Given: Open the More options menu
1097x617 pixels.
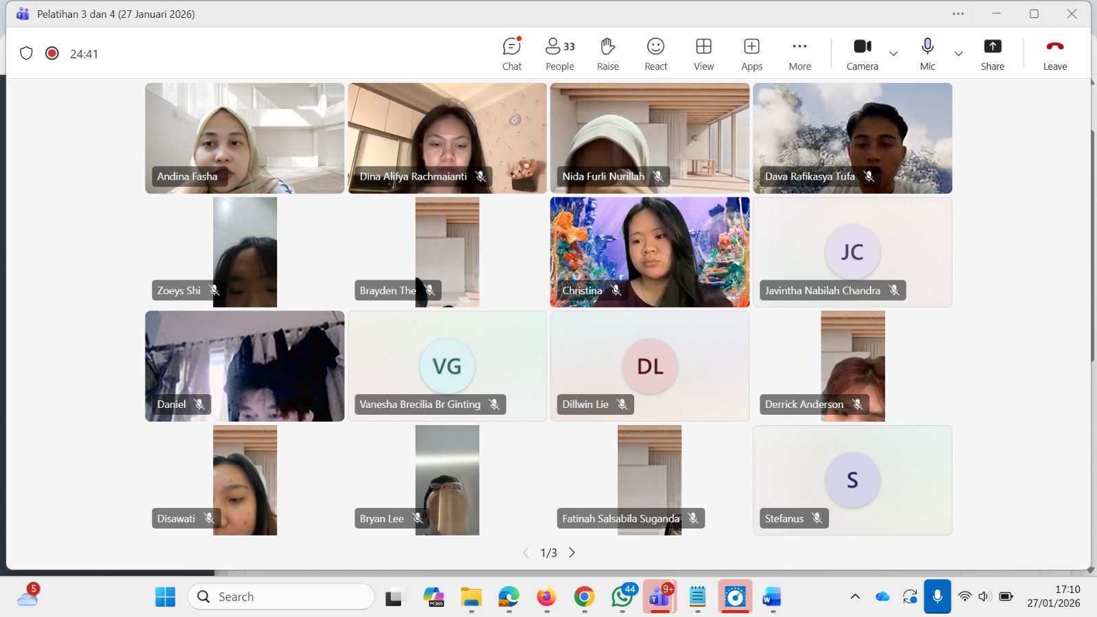Looking at the screenshot, I should 799,53.
